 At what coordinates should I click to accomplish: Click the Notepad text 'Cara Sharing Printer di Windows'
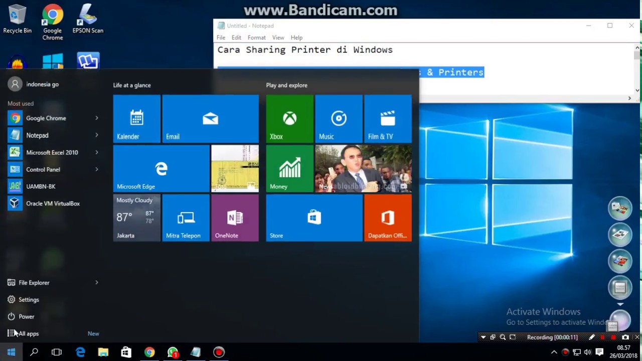pos(305,50)
